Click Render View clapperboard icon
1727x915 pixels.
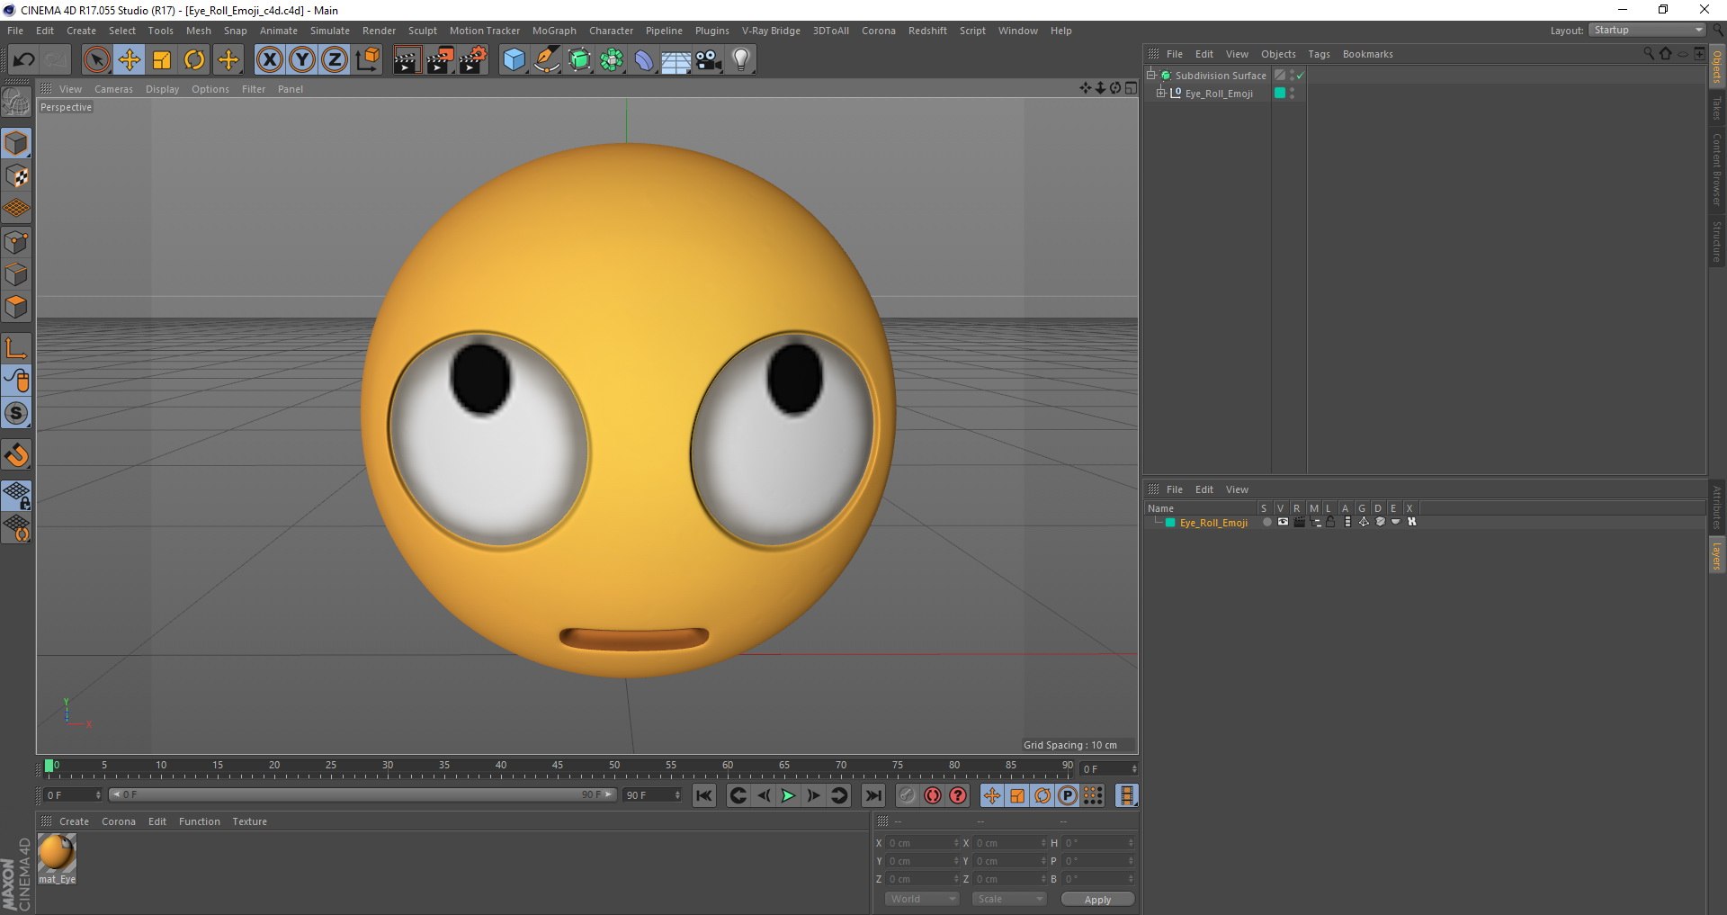click(x=407, y=60)
